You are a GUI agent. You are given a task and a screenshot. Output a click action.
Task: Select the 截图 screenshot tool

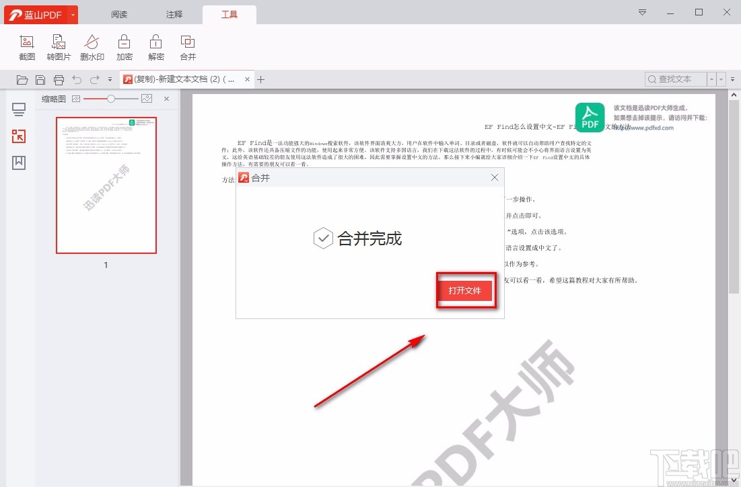27,48
